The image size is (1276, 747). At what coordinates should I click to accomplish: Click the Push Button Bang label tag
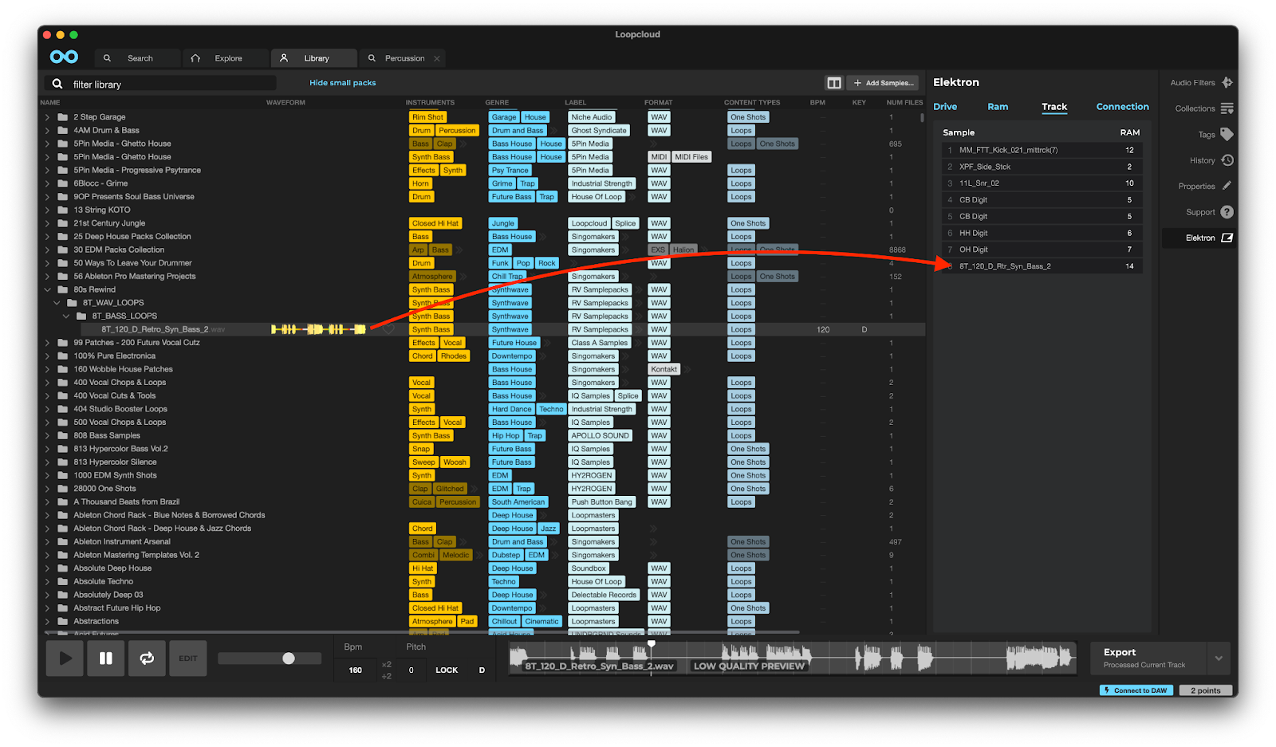point(602,502)
